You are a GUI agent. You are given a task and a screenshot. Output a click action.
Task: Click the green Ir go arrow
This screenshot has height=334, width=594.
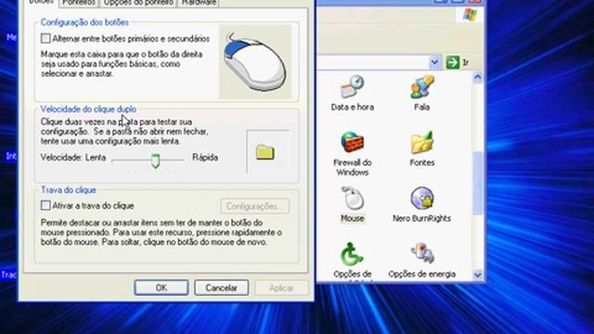(452, 62)
